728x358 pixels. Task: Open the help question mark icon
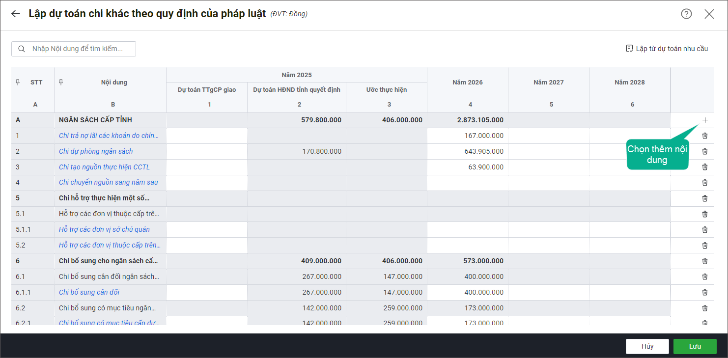[x=686, y=14]
